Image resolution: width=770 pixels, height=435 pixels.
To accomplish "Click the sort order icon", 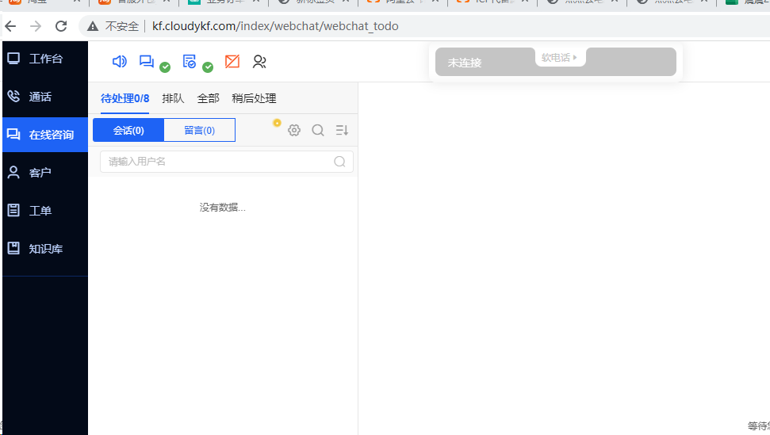I will [x=342, y=130].
